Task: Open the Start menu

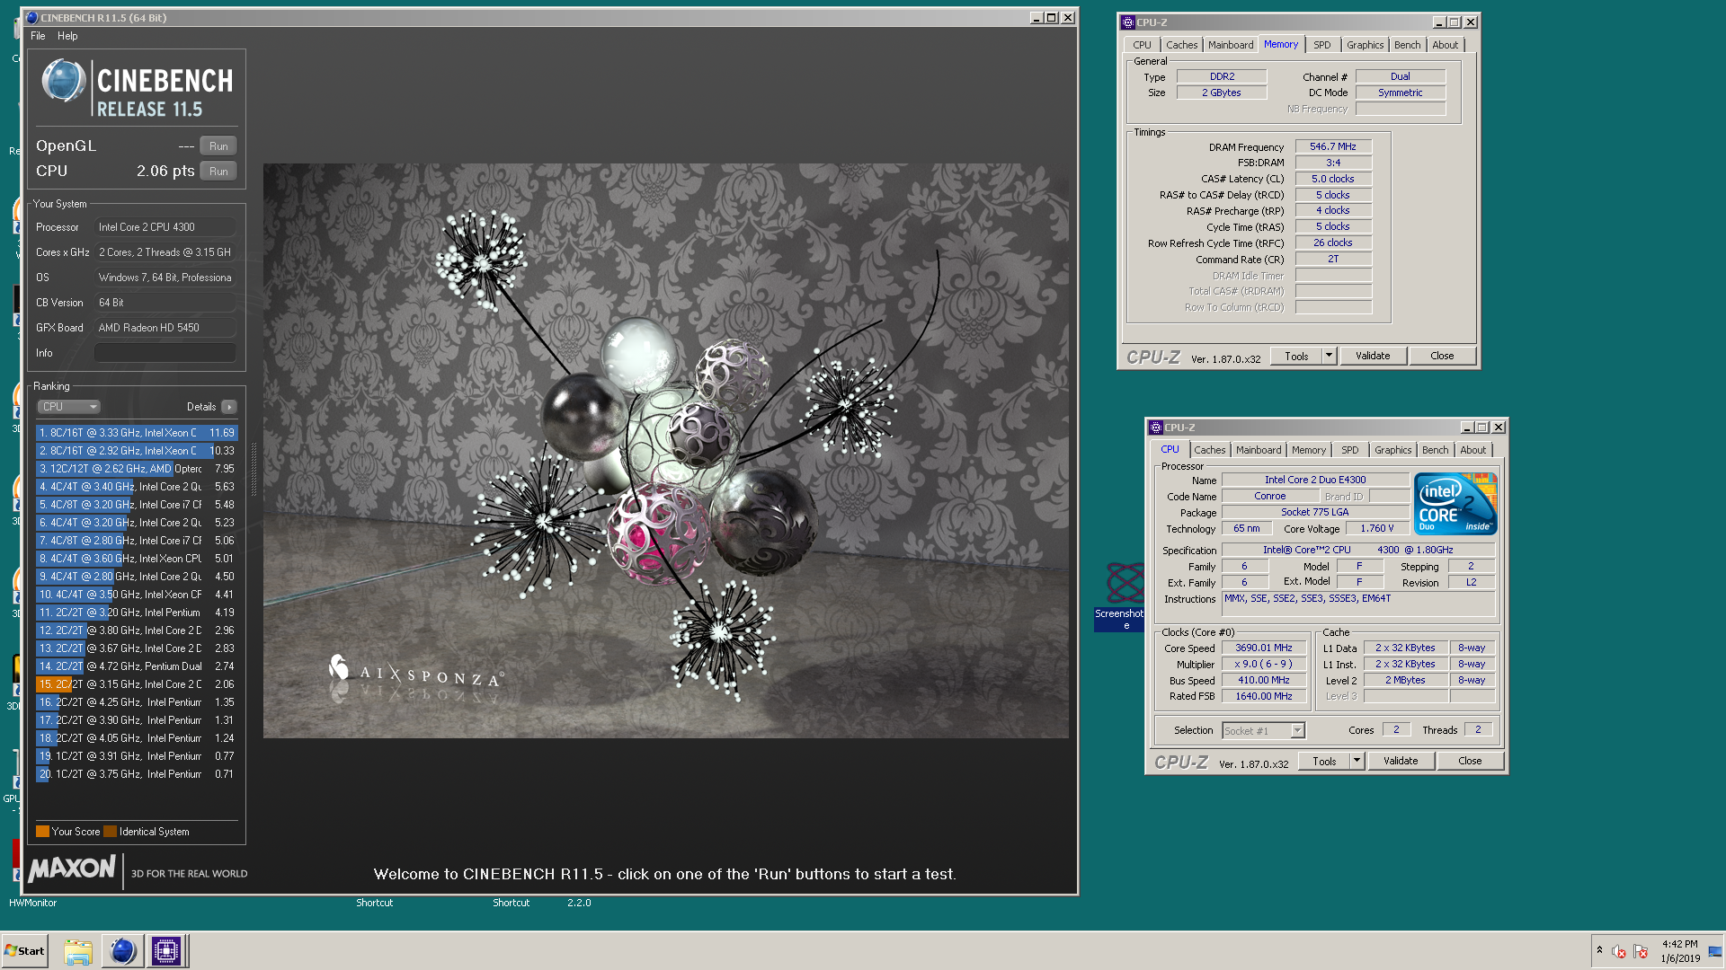Action: tap(25, 951)
